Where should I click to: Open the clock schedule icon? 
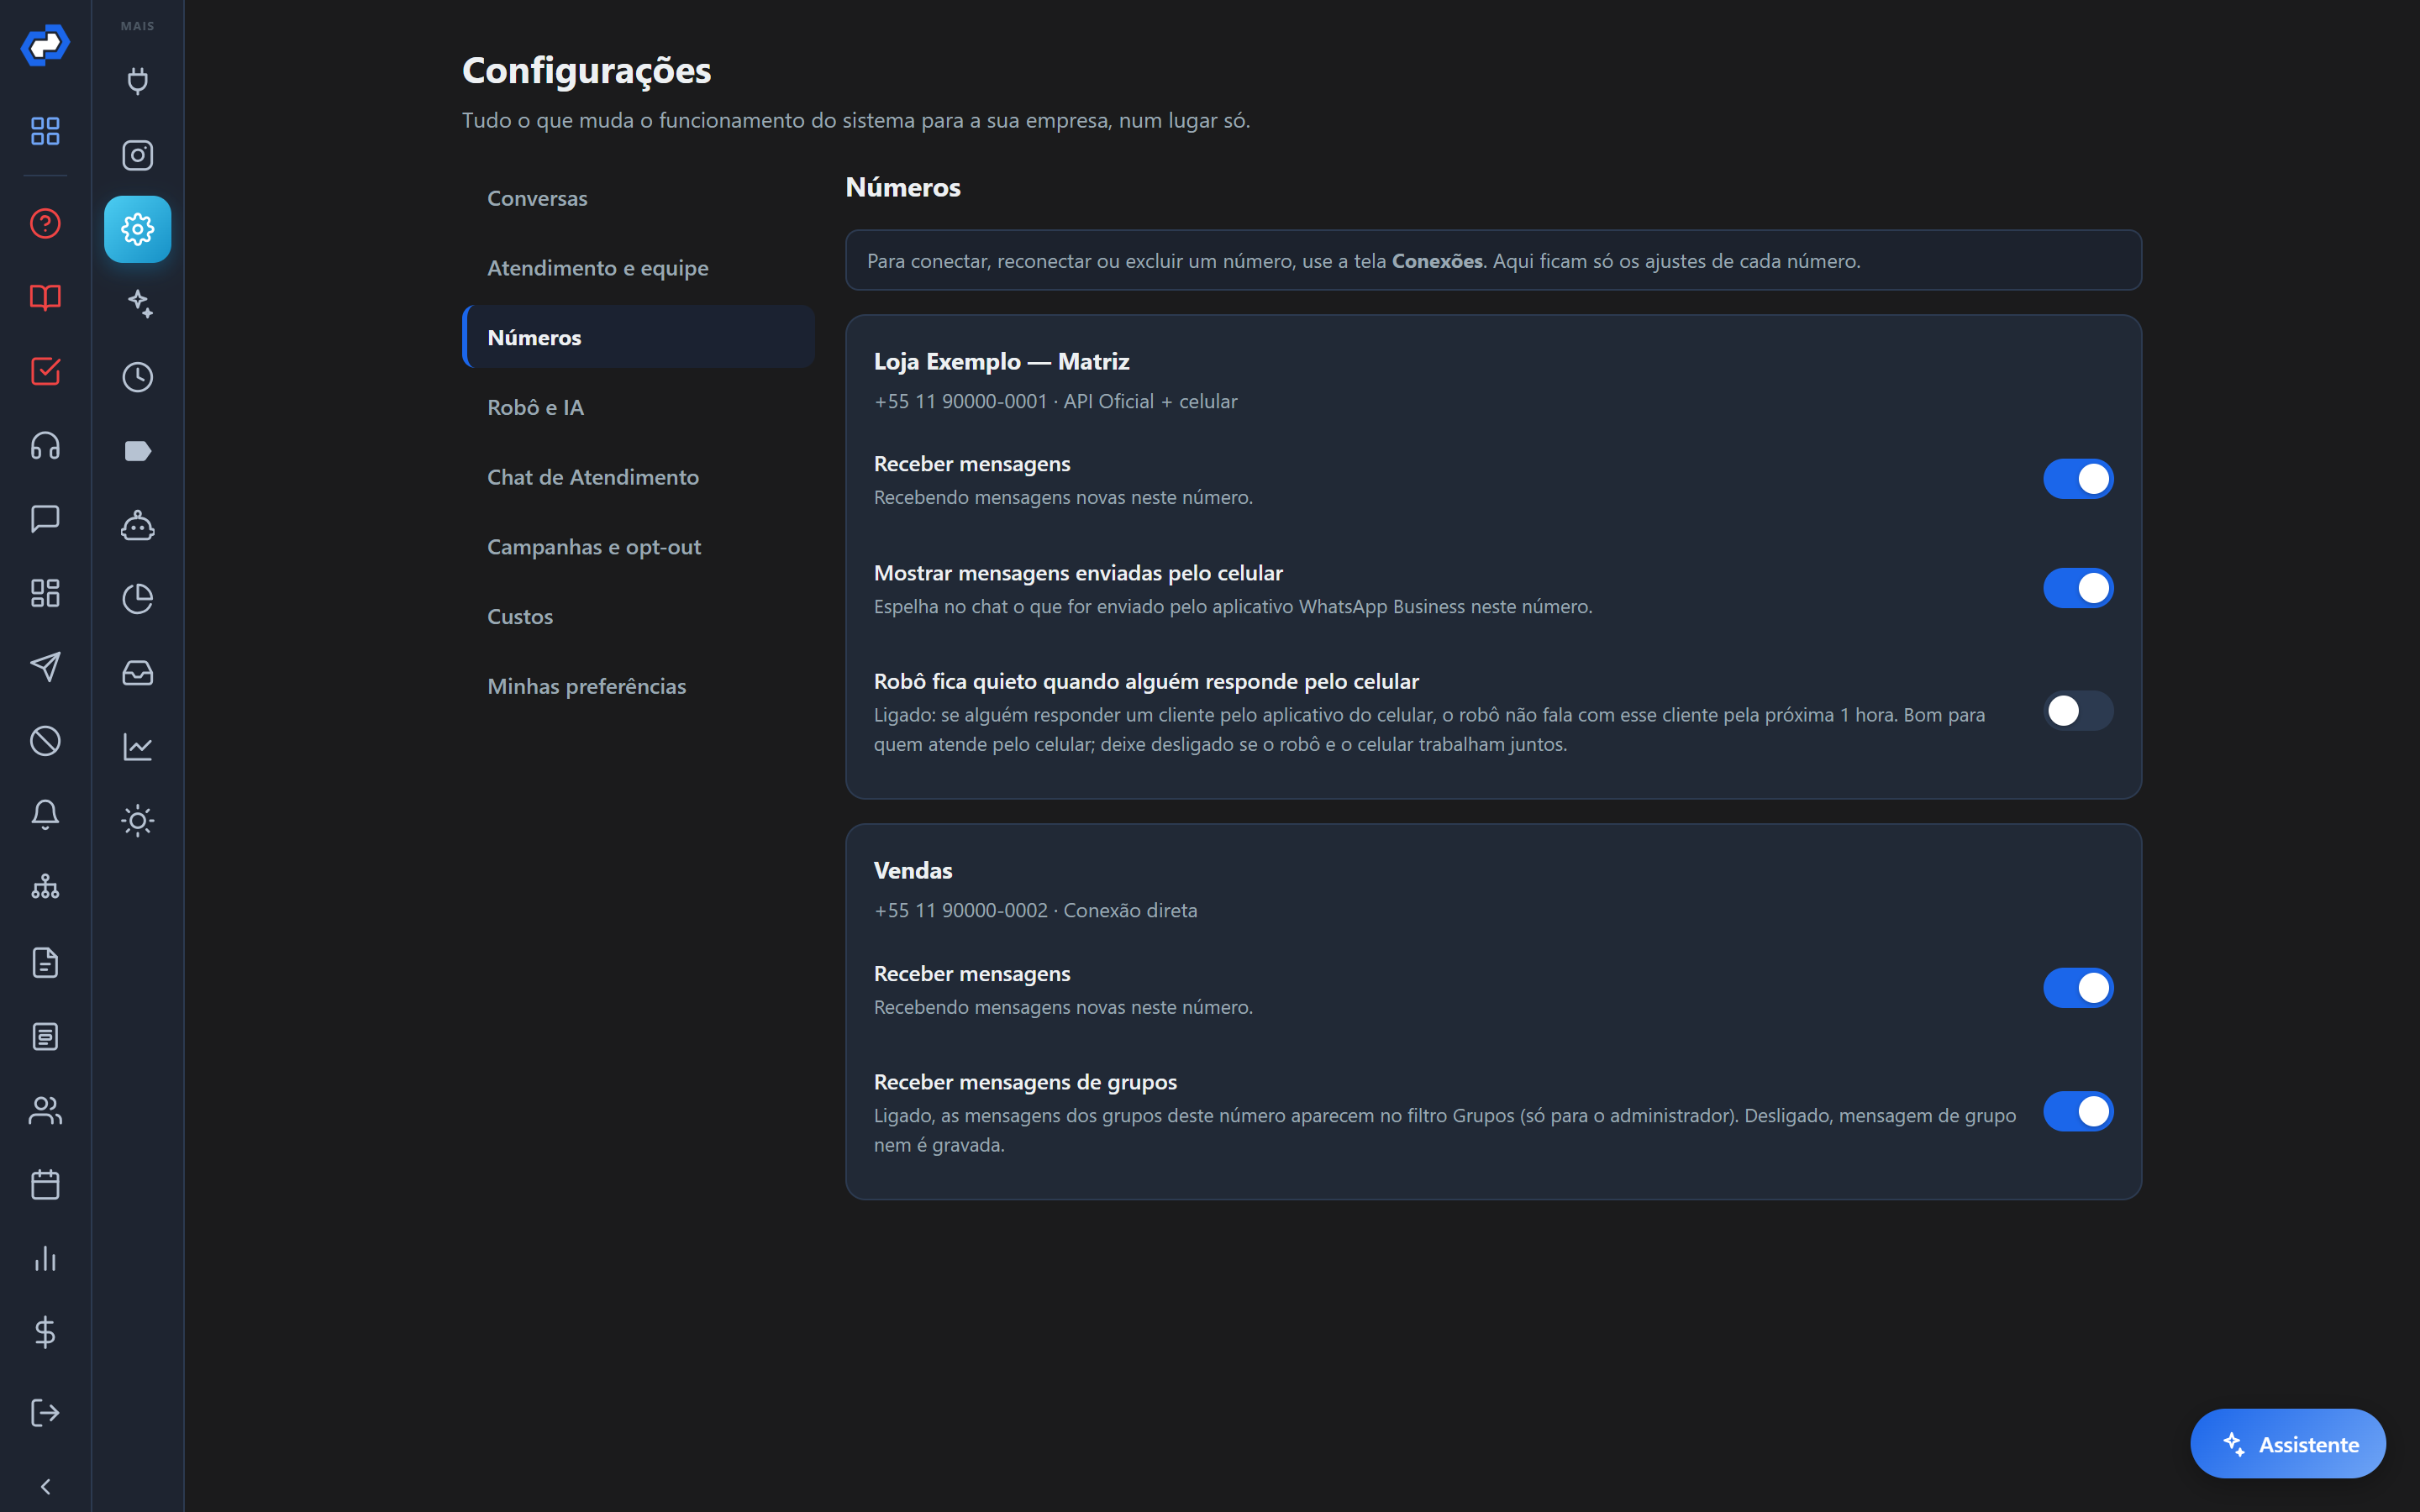(x=137, y=377)
